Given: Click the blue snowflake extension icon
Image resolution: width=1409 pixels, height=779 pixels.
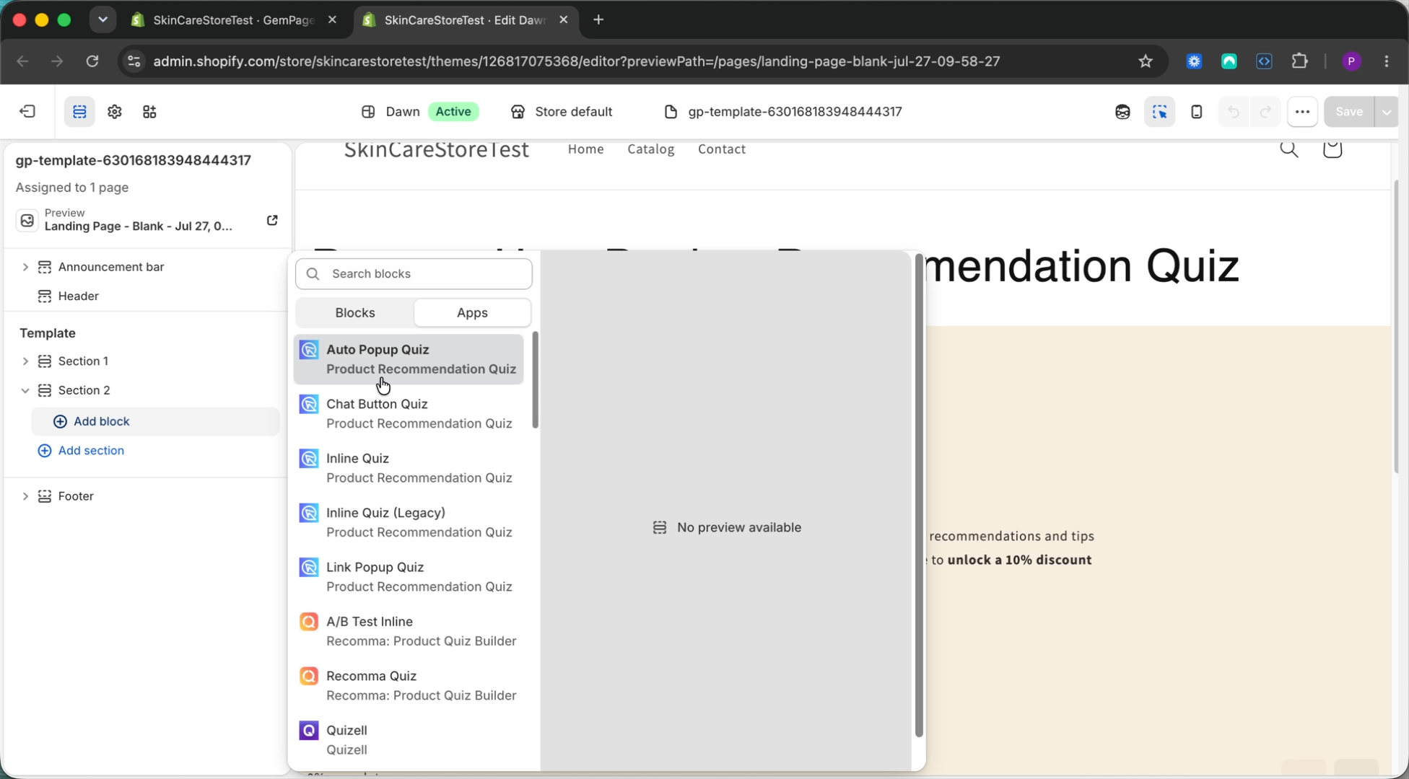Looking at the screenshot, I should point(1194,61).
